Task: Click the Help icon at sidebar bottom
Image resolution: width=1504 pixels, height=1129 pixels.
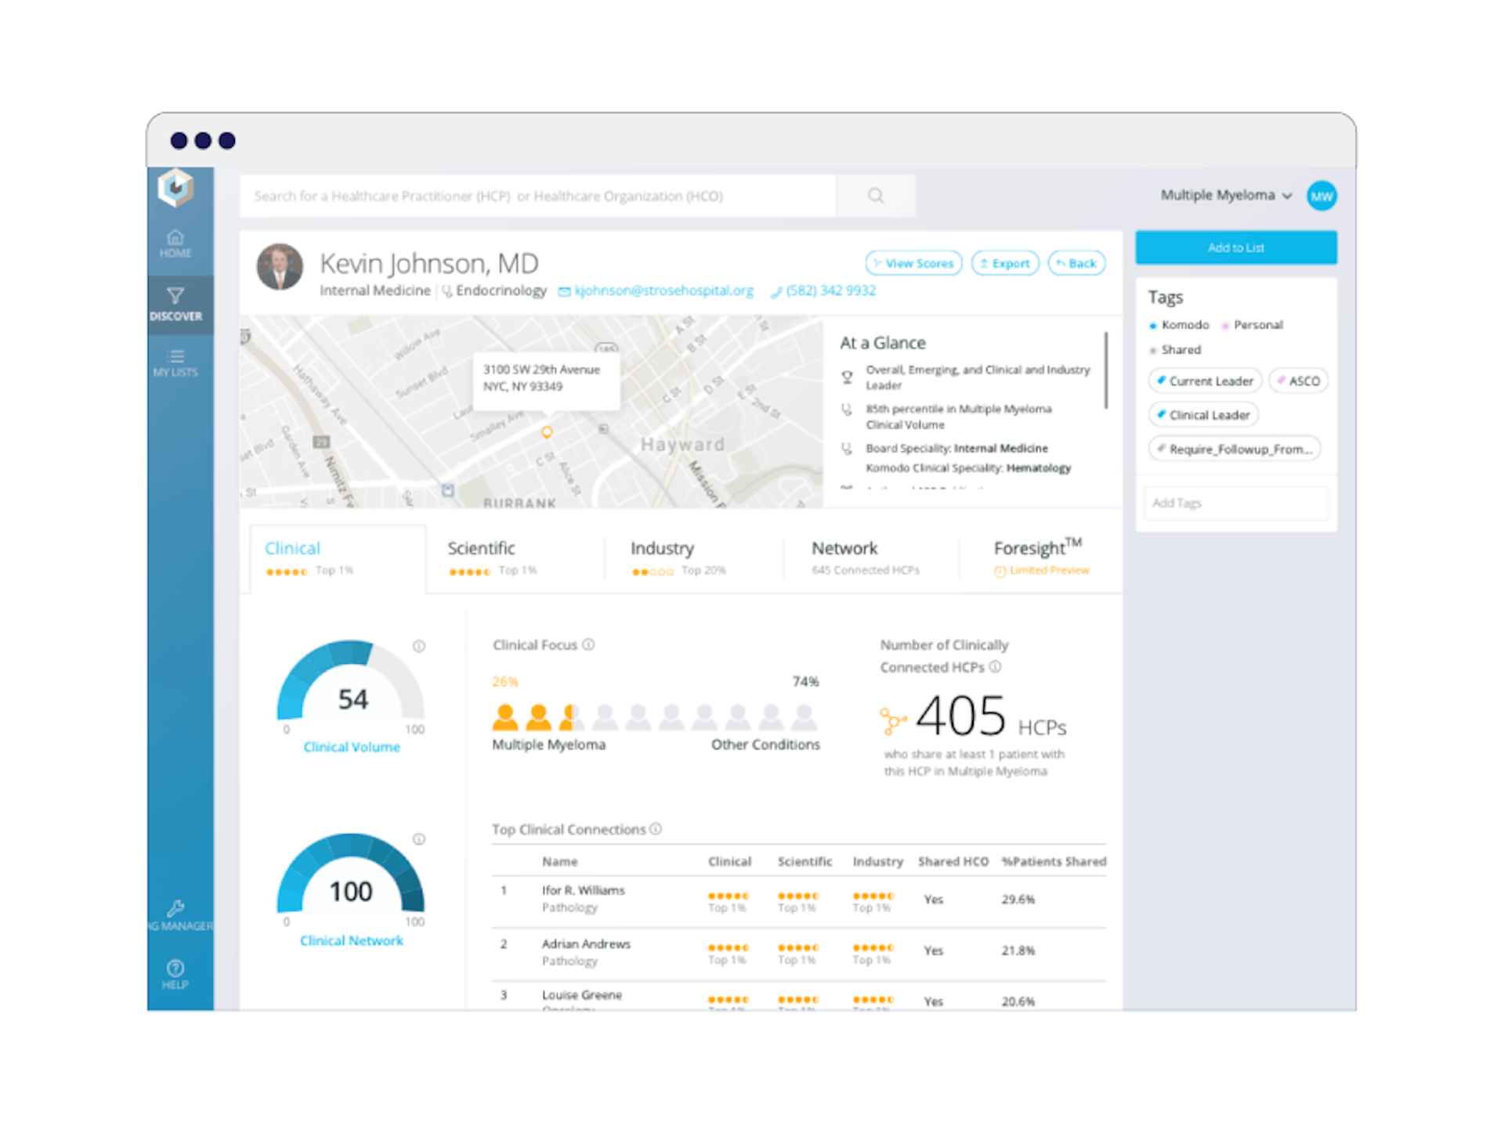Action: [175, 968]
